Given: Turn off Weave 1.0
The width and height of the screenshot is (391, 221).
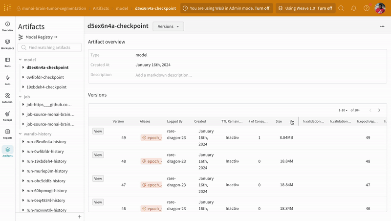Looking at the screenshot, I should coord(325,8).
